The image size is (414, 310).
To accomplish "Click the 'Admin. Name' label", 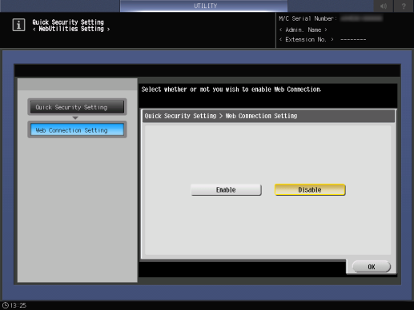I will (303, 30).
